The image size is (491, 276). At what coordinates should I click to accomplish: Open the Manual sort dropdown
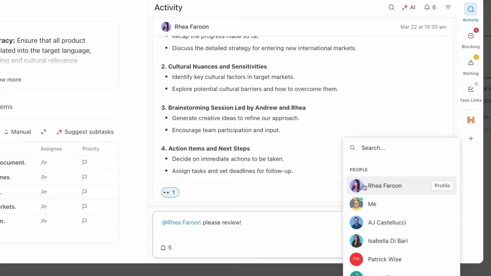[18, 132]
